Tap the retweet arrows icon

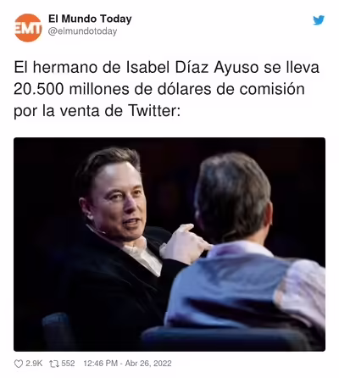[53, 364]
